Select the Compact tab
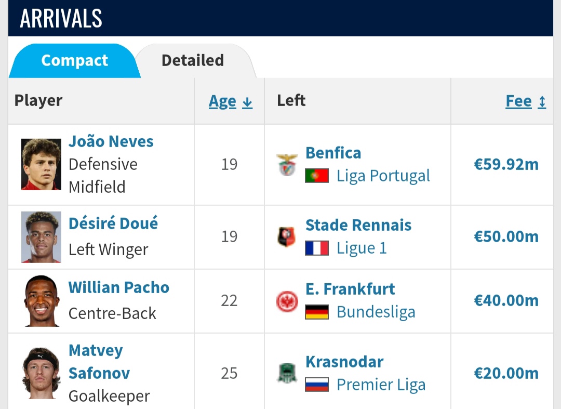This screenshot has height=409, width=561. tap(74, 60)
